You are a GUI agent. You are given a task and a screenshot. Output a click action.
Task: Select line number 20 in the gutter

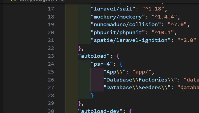point(51,33)
